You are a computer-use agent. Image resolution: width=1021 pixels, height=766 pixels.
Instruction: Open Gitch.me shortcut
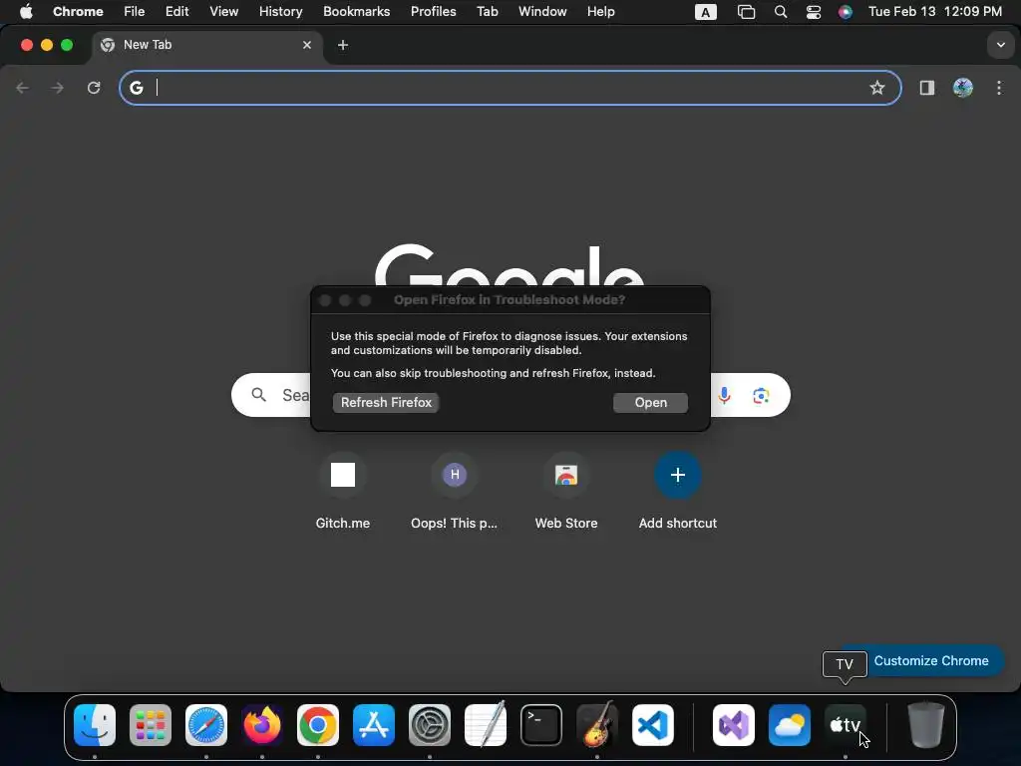pos(343,491)
